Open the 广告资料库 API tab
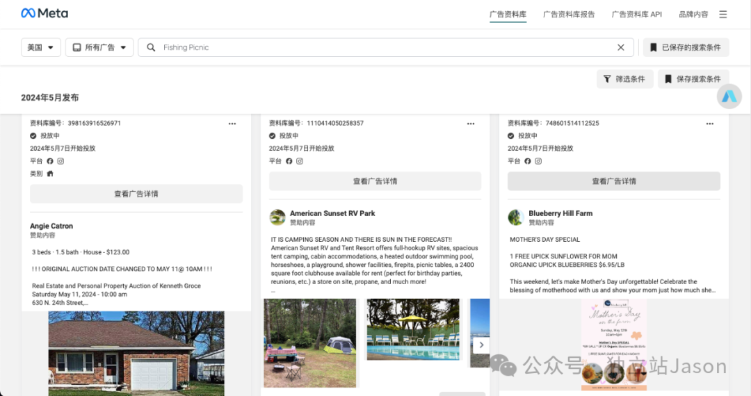The width and height of the screenshot is (751, 396). (x=636, y=15)
